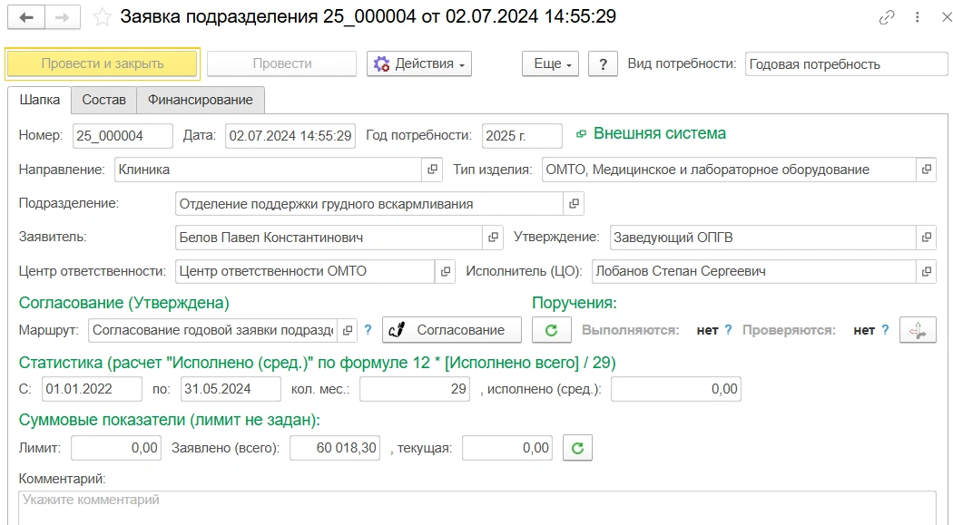This screenshot has width=953, height=525.
Task: Show hint for Выполняются status
Action: (728, 330)
